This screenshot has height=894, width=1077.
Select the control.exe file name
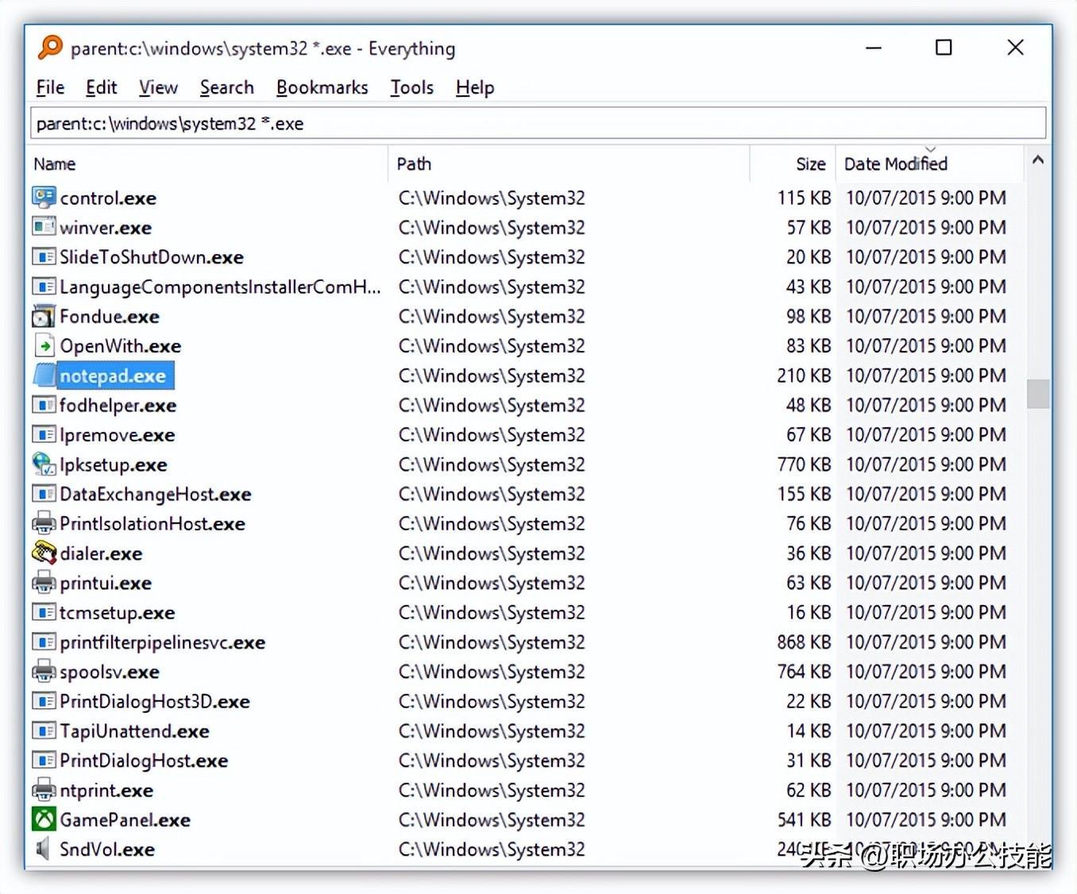[x=108, y=198]
